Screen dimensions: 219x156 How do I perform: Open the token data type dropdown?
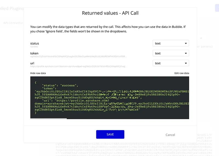(x=171, y=53)
